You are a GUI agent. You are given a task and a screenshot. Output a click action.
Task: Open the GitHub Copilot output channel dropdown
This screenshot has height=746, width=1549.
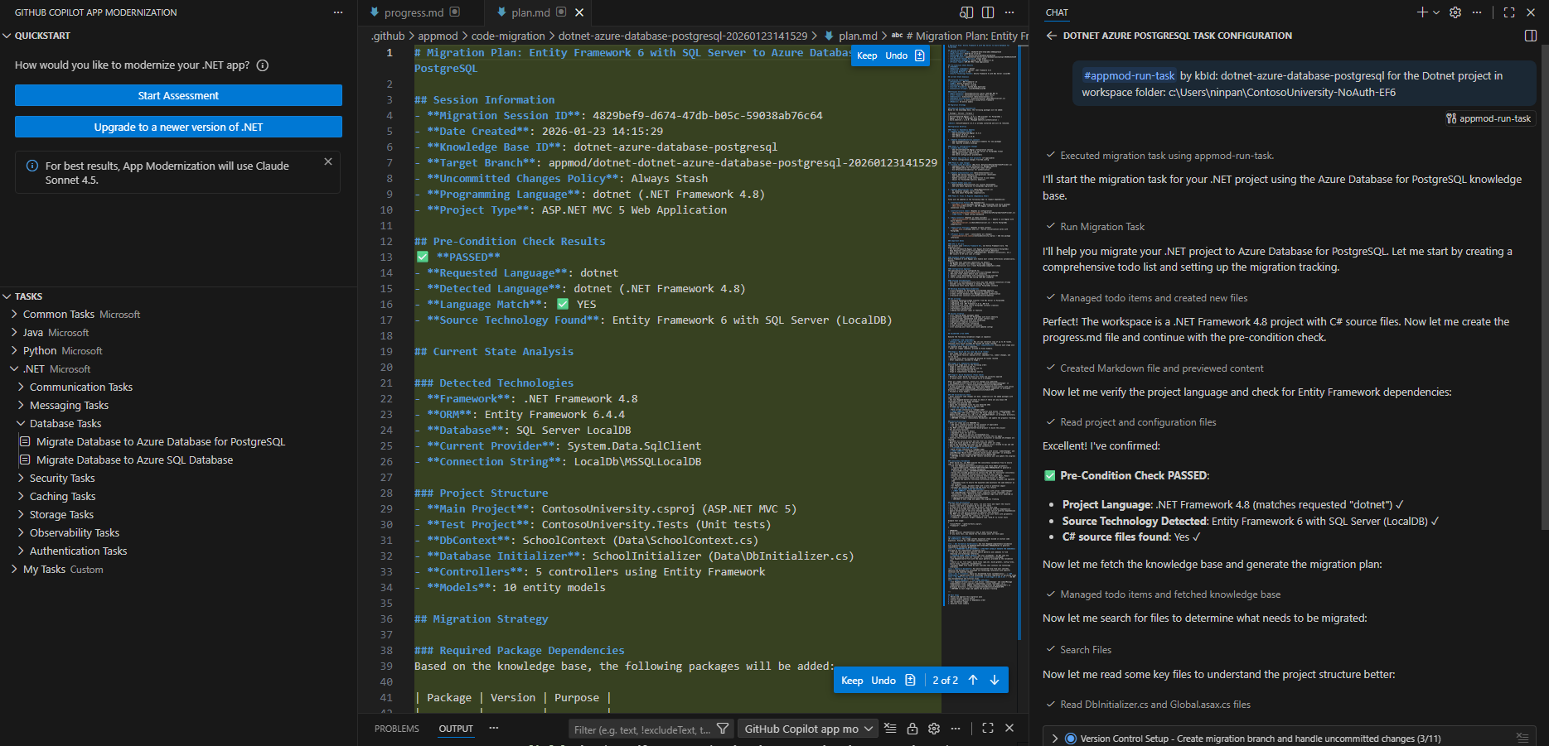pyautogui.click(x=807, y=729)
